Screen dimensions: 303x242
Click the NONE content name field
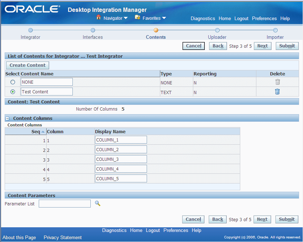click(x=47, y=82)
